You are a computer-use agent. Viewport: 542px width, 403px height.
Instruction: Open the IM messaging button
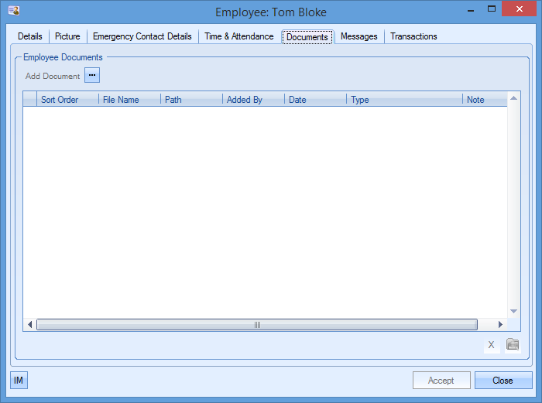[19, 381]
